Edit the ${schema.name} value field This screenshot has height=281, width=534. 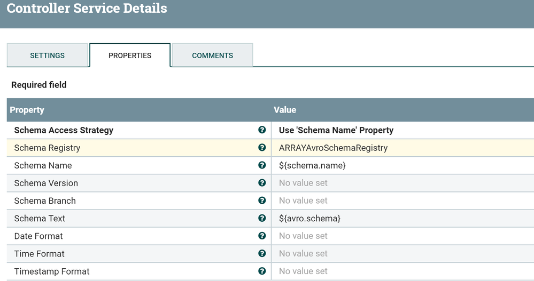pyautogui.click(x=312, y=165)
